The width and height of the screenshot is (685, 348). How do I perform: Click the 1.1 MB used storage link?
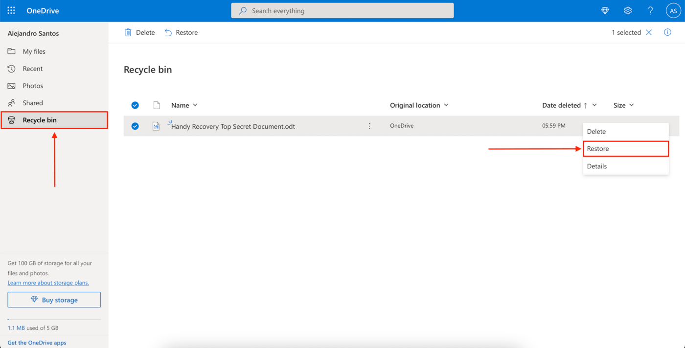[x=16, y=328]
